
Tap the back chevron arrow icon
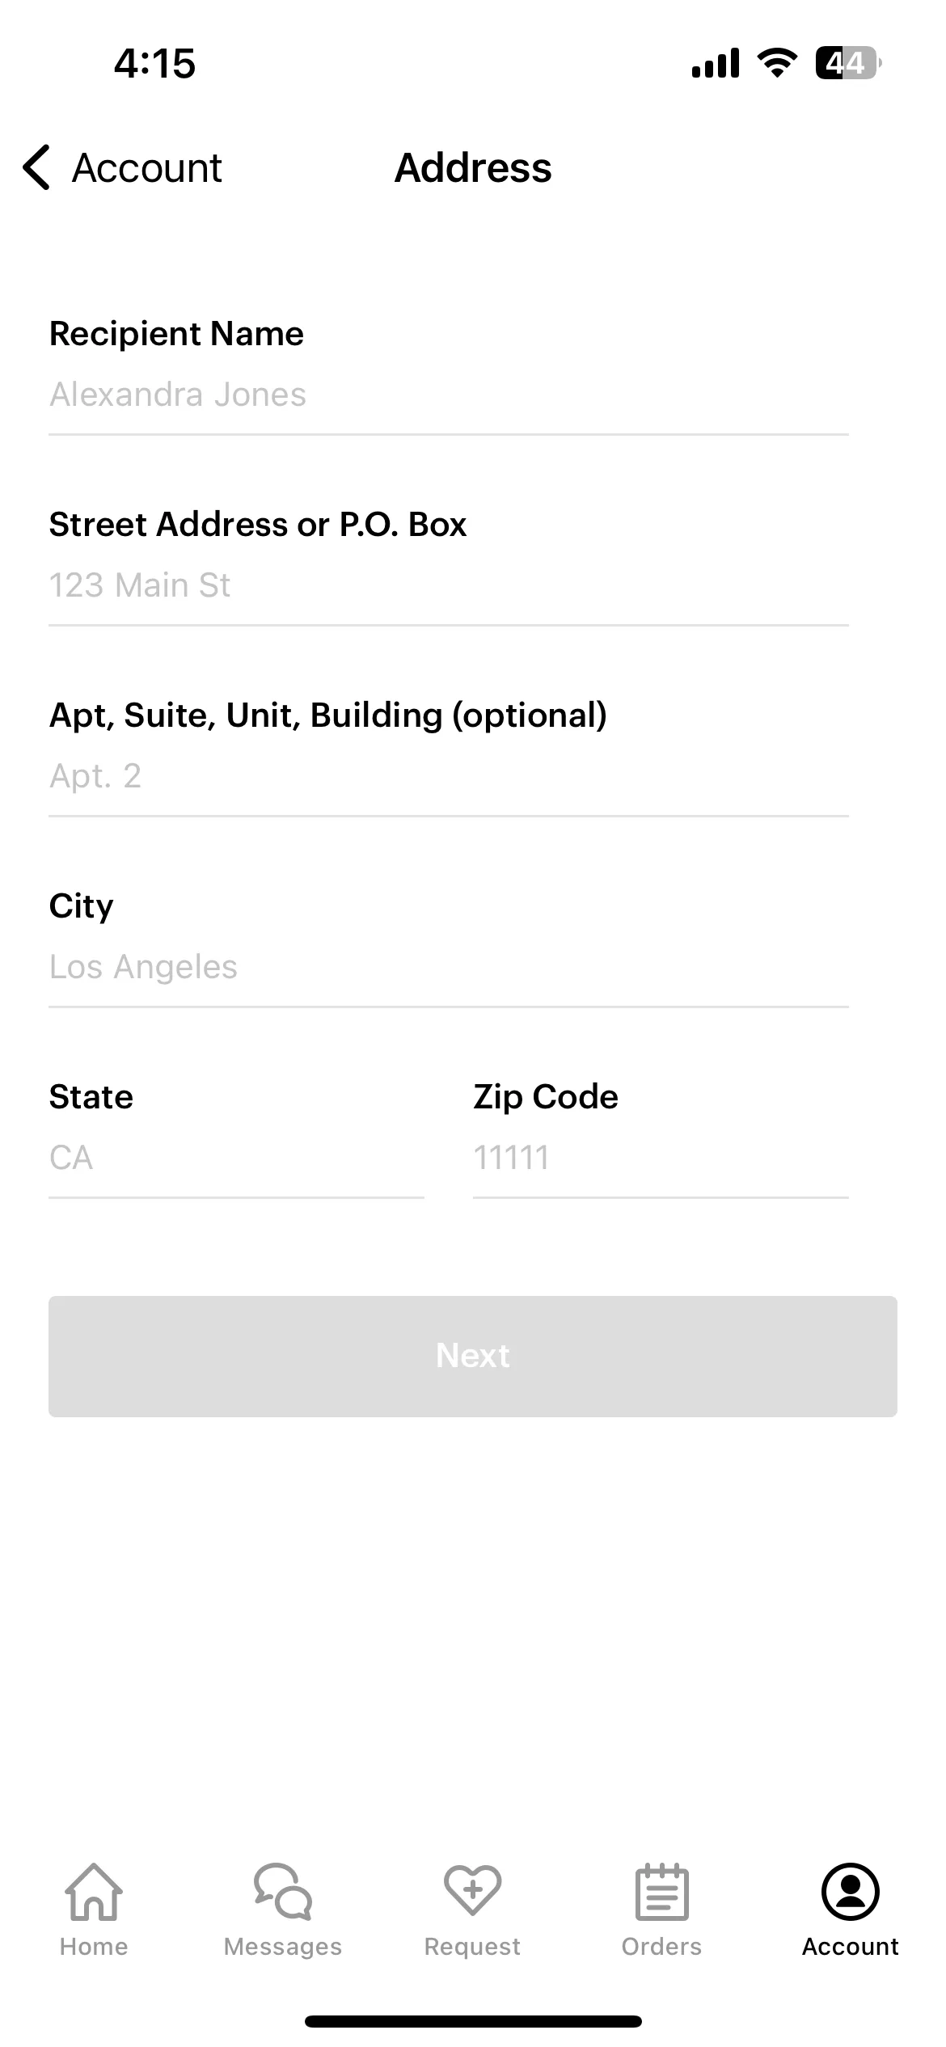click(36, 167)
